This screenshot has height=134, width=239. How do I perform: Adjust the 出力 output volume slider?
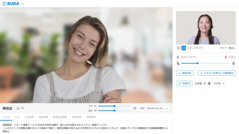pyautogui.click(x=114, y=111)
